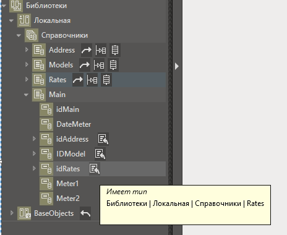Click the structure icon beside Models
This screenshot has width=287, height=235.
(x=99, y=65)
